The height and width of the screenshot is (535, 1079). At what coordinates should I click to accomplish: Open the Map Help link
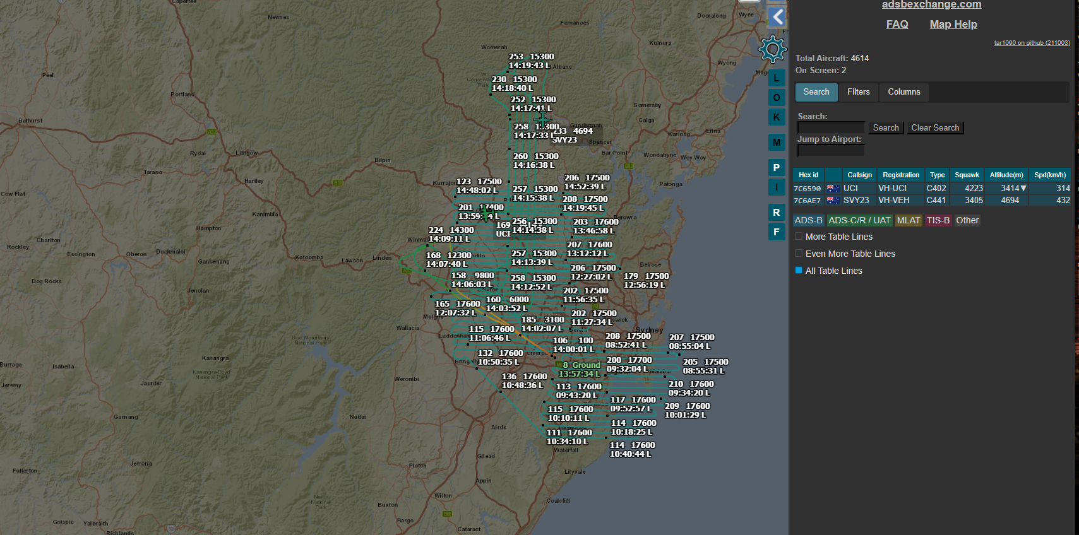[953, 25]
